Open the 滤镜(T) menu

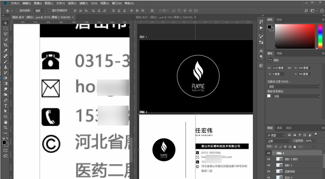click(x=83, y=3)
